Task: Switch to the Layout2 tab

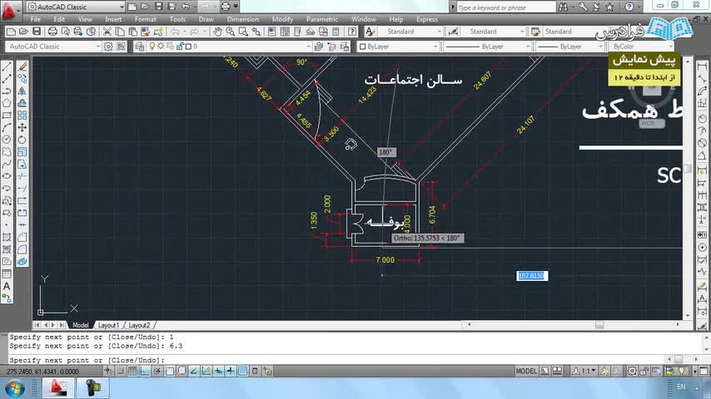Action: (139, 325)
